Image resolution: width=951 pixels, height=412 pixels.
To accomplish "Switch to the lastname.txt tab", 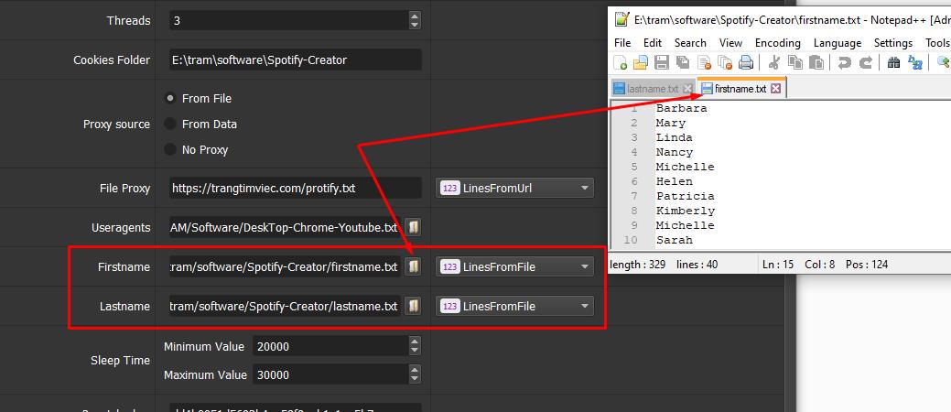I will (x=652, y=89).
